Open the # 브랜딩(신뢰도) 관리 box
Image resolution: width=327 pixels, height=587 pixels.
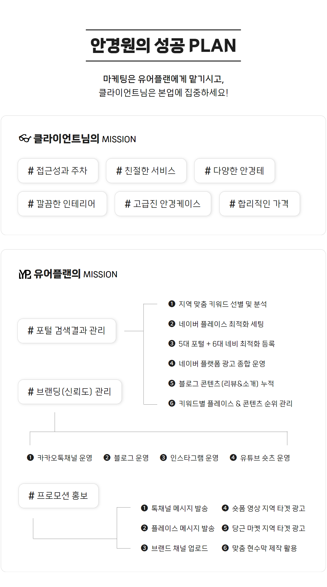(x=70, y=392)
